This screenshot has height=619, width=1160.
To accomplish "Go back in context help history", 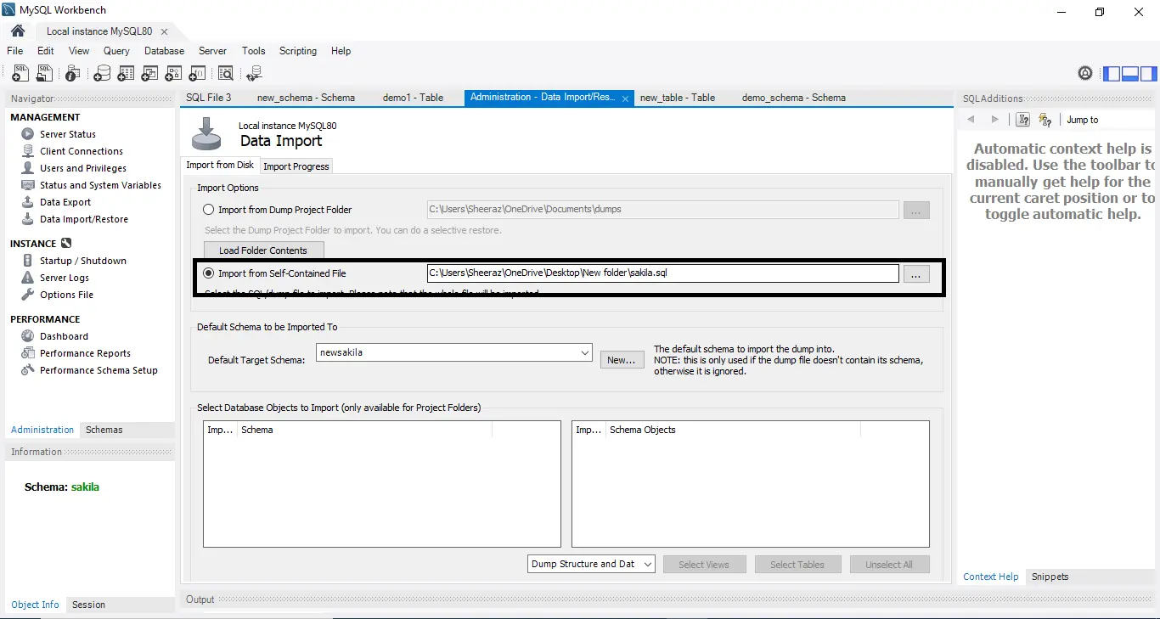I will click(x=971, y=120).
